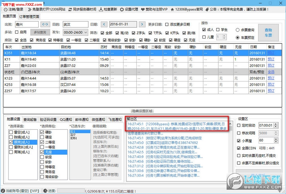
Task: Click current account info icon in status bar
Action: (3, 191)
